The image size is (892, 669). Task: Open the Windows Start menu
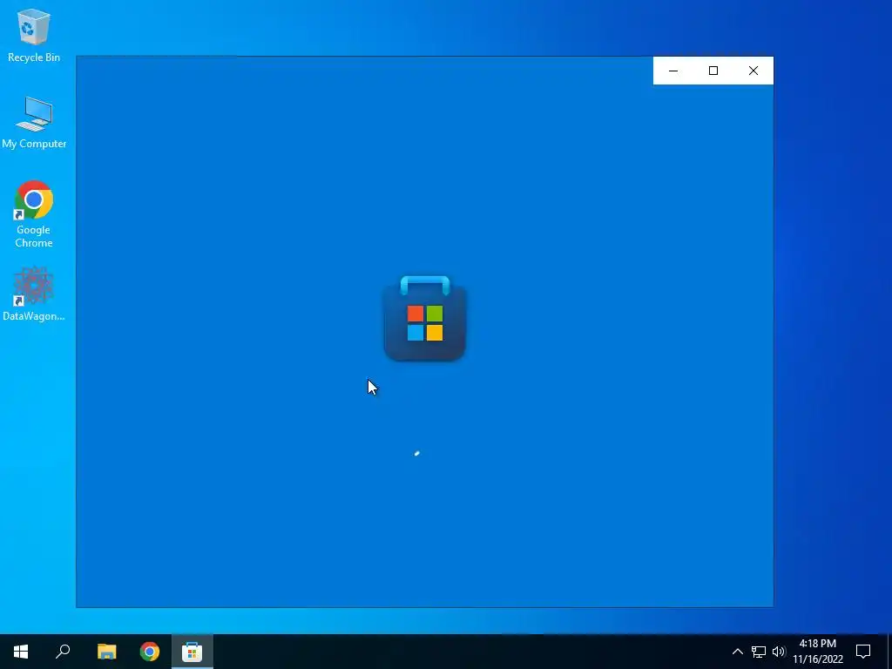21,652
